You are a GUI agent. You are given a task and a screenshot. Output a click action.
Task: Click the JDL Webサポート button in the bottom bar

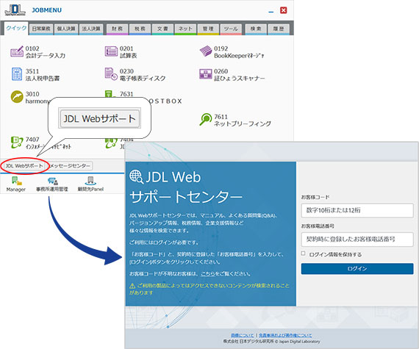coord(24,166)
